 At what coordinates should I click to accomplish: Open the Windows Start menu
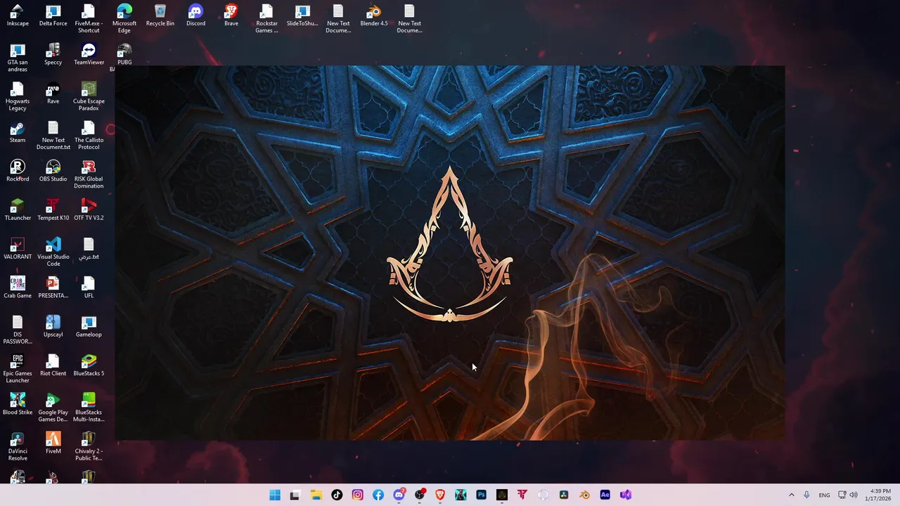tap(275, 495)
